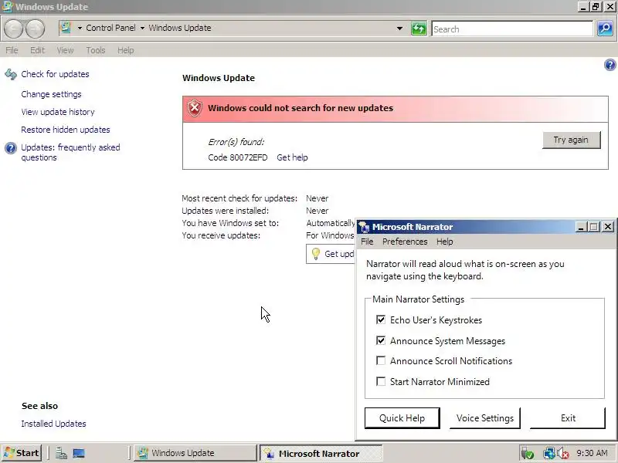Click the 9:30 AM clock in tray
The height and width of the screenshot is (463, 618).
[592, 453]
